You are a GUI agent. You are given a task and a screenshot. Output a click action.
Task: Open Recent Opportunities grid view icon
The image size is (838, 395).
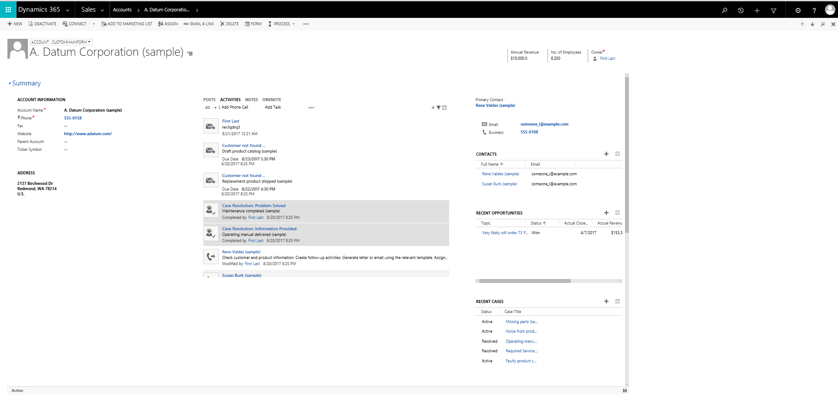(x=618, y=213)
